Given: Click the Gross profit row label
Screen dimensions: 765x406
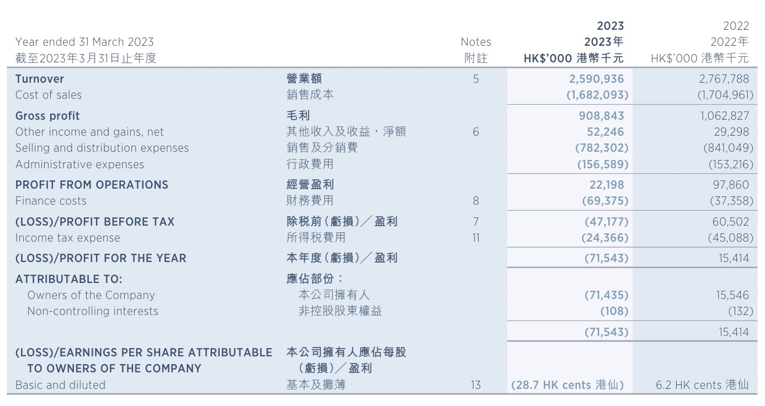Looking at the screenshot, I should (x=47, y=116).
